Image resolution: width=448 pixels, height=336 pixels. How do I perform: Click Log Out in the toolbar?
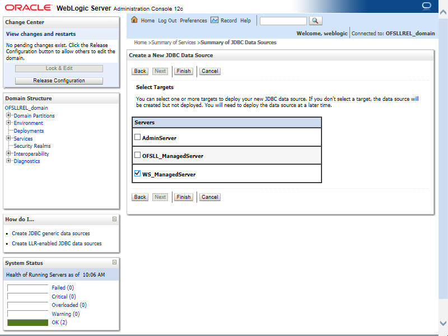167,21
